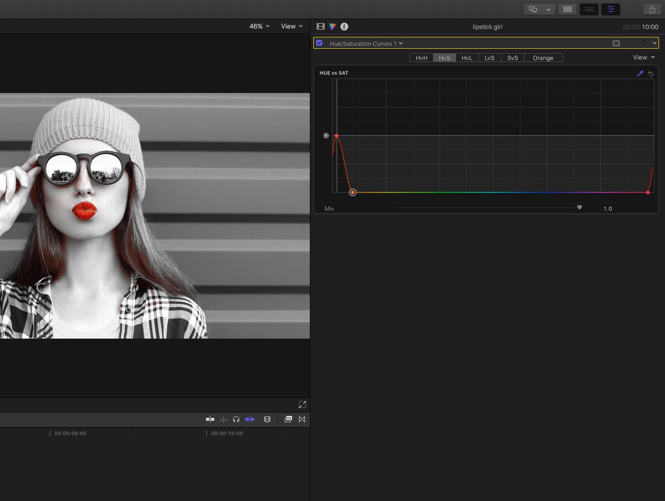Show or hide the Timeline
Screen dimensions: 665x501
(589, 9)
